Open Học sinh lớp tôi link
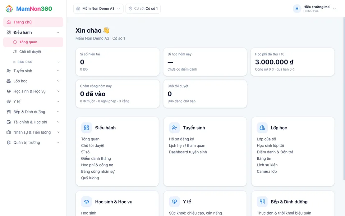 point(270,146)
